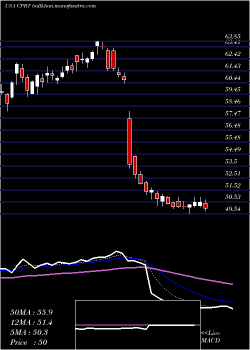
Task: Click the '5MA : 50.3' readout
Action: (x=28, y=332)
